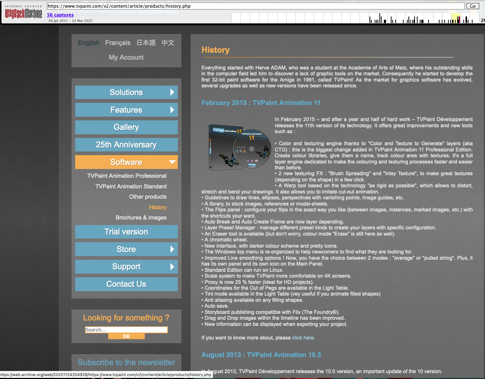This screenshot has height=379, width=485.
Task: Click the Wayback URL input field
Action: pyautogui.click(x=256, y=6)
